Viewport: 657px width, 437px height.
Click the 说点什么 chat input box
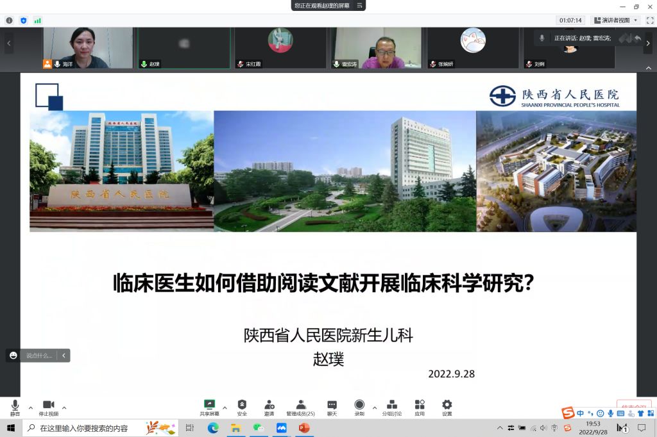click(39, 356)
